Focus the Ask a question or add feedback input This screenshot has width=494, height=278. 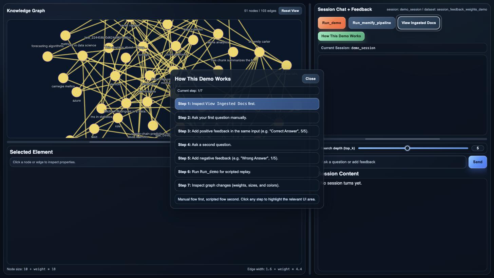coord(392,162)
